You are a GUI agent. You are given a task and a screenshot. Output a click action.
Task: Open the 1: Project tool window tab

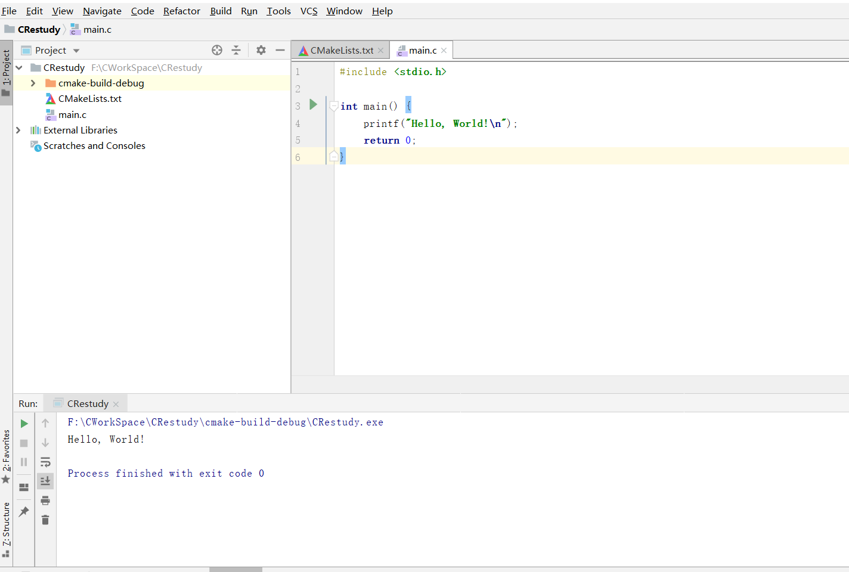tap(6, 72)
